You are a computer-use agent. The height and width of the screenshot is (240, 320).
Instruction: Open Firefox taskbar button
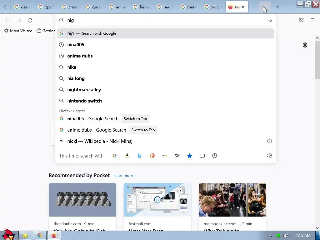pos(54,236)
